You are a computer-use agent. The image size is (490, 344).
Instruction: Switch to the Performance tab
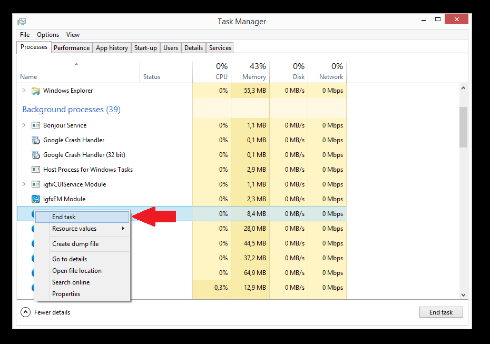pyautogui.click(x=72, y=48)
